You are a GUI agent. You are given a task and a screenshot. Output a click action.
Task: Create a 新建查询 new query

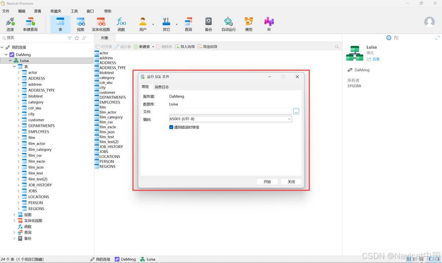[x=30, y=24]
